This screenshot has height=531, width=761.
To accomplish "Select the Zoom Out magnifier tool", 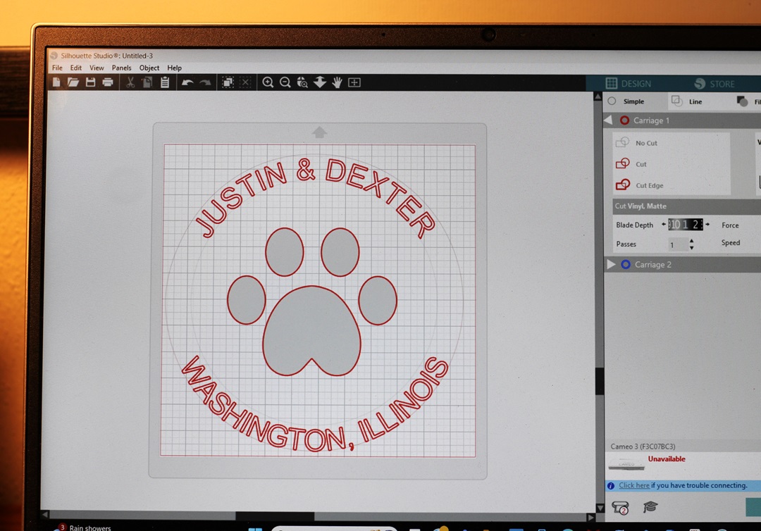I will tap(285, 82).
